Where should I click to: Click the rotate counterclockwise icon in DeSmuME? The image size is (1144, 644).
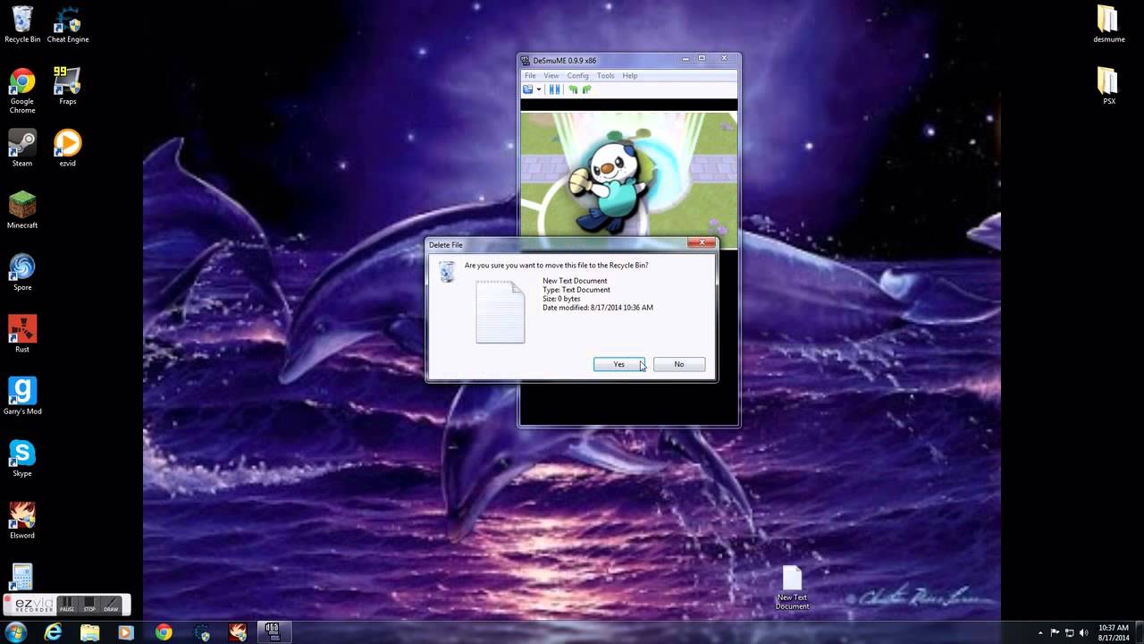573,89
